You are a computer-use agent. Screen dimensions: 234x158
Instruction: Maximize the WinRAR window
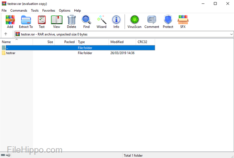click(x=215, y=3)
